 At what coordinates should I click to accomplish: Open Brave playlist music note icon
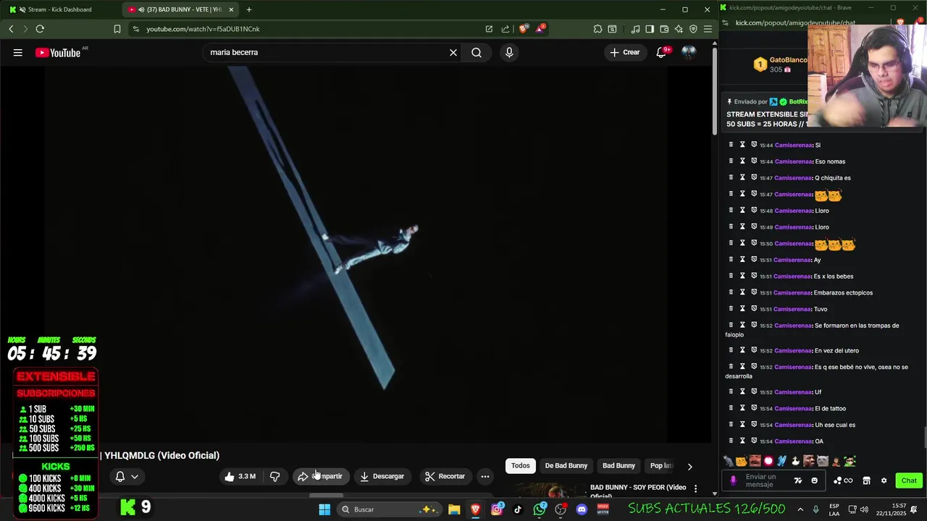[635, 29]
